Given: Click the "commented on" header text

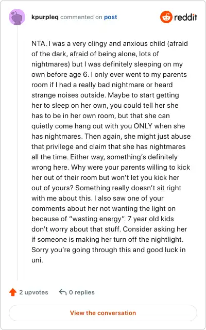Looking at the screenshot, I should coord(81,17).
